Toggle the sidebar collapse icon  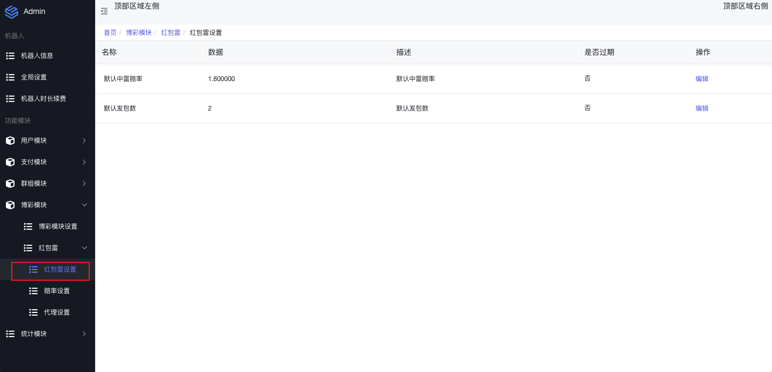click(104, 11)
